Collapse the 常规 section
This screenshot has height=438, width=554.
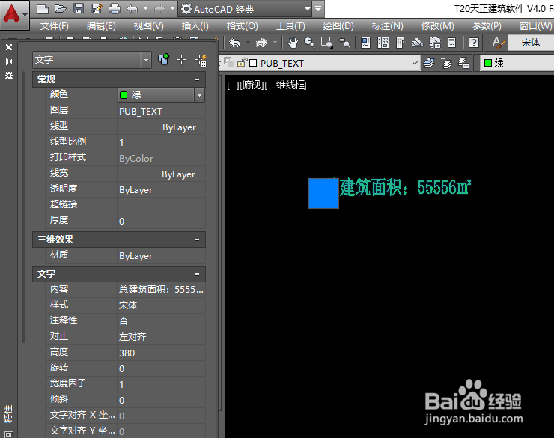pyautogui.click(x=197, y=79)
